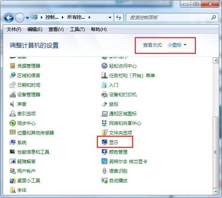Click the Indexing Options icon (索引选项)
Viewport: 222px width, 198px height.
[13, 114]
